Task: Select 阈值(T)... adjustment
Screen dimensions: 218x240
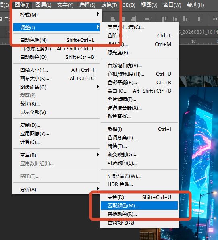Action: click(x=139, y=146)
